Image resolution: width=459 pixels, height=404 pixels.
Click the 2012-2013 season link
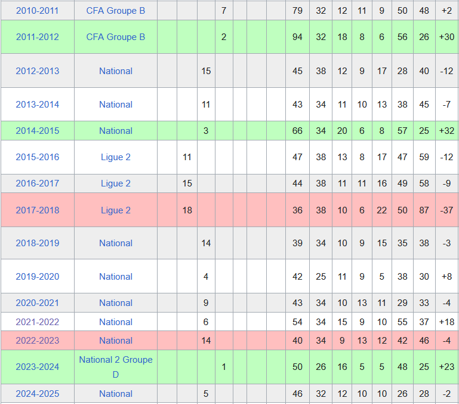37,71
